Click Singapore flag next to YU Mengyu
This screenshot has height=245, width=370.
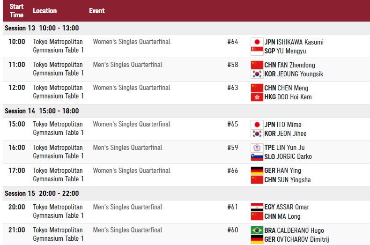tap(257, 51)
